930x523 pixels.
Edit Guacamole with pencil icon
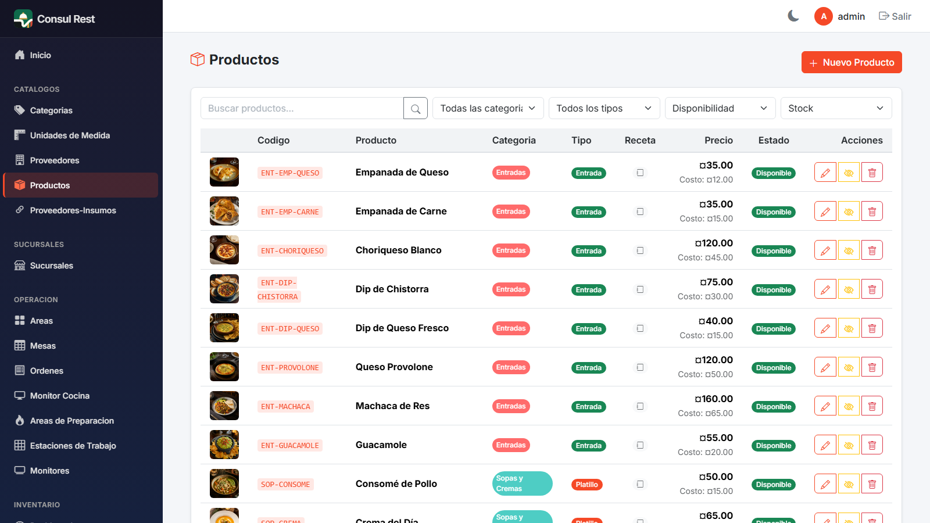[x=825, y=445]
